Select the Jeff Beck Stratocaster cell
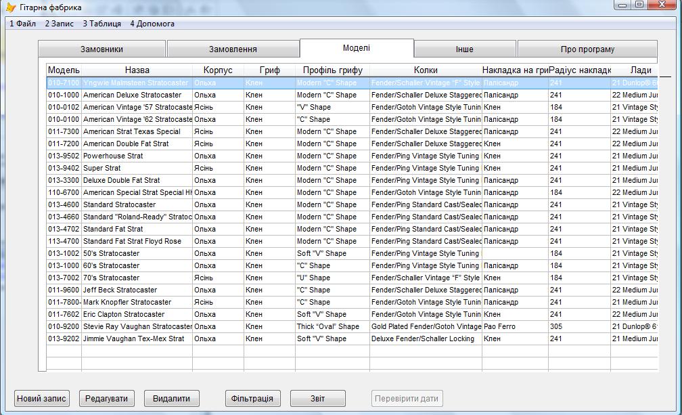 (x=137, y=290)
